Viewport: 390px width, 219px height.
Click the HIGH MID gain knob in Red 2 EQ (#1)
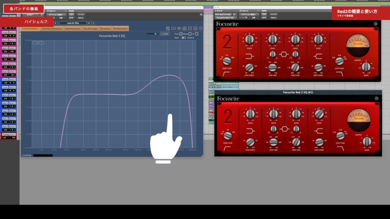click(296, 114)
